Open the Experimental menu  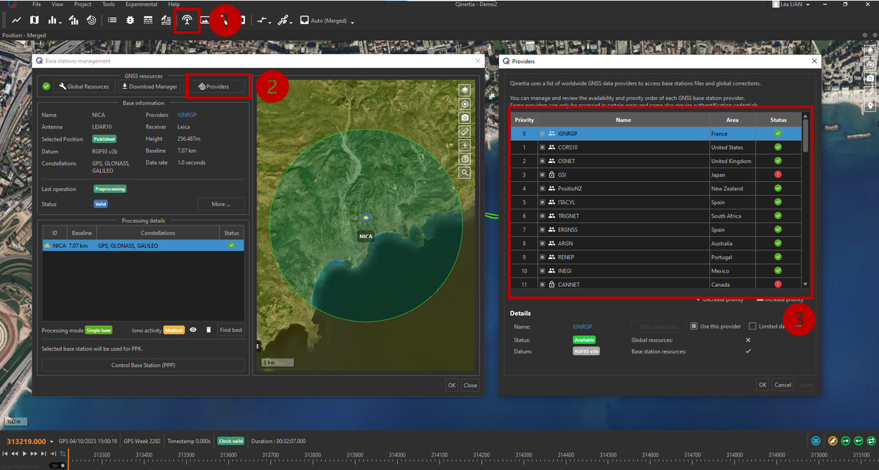141,5
